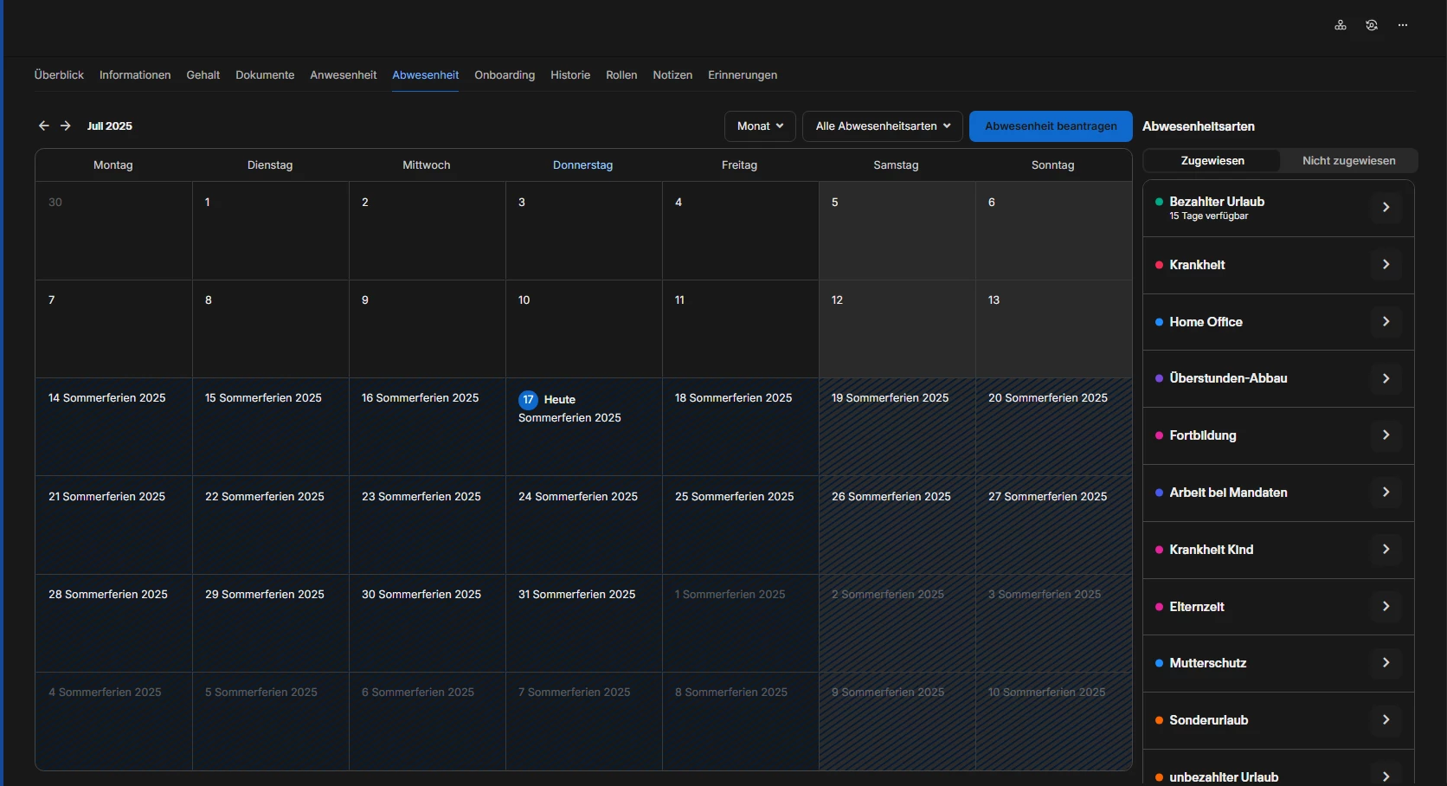
Task: Select the Sonderurlaub absence type
Action: click(1208, 720)
